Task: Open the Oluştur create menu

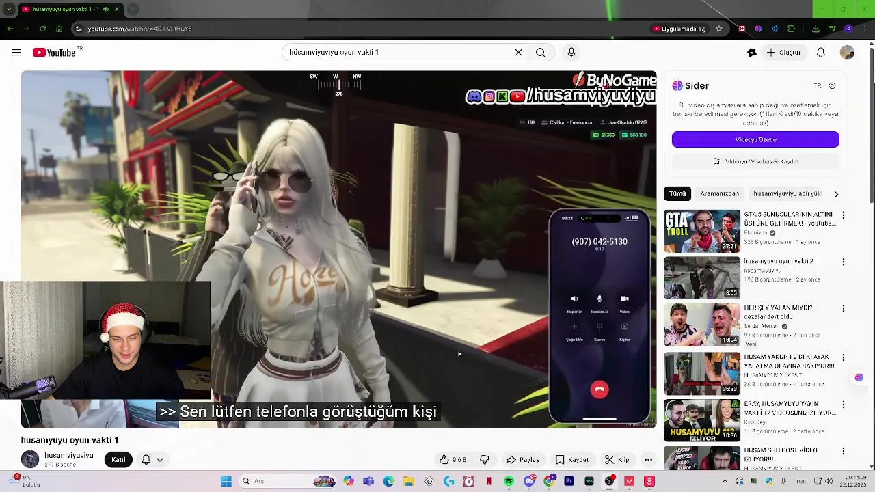Action: [783, 53]
